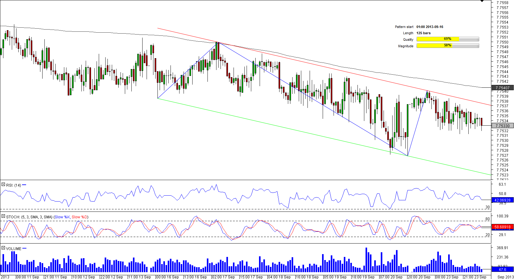The image size is (514, 279).
Task: Click the 125 bars length value
Action: click(424, 33)
